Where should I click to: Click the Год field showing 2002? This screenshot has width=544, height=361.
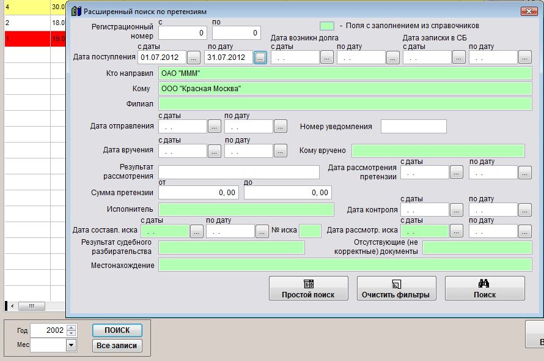pyautogui.click(x=48, y=330)
